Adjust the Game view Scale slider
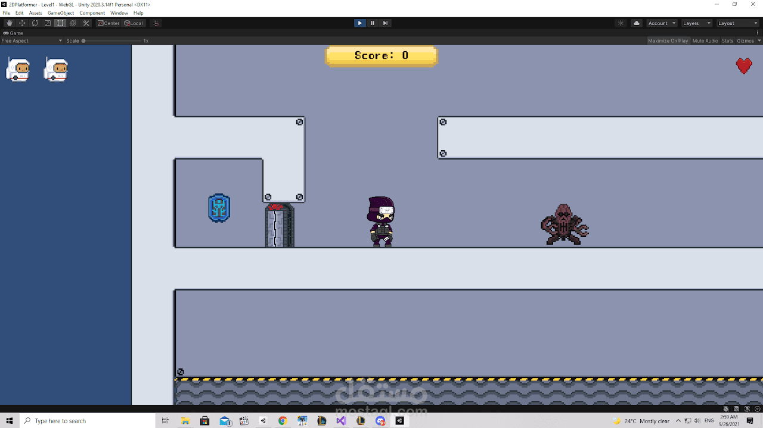Image resolution: width=763 pixels, height=428 pixels. pos(111,40)
